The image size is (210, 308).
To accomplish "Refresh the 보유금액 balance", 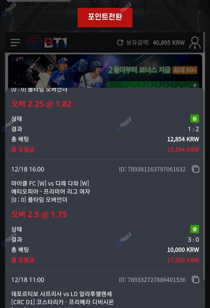I will point(120,43).
